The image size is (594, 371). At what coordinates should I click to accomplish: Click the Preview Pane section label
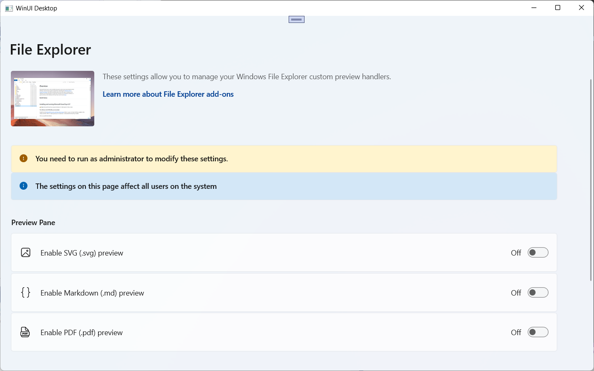point(33,223)
